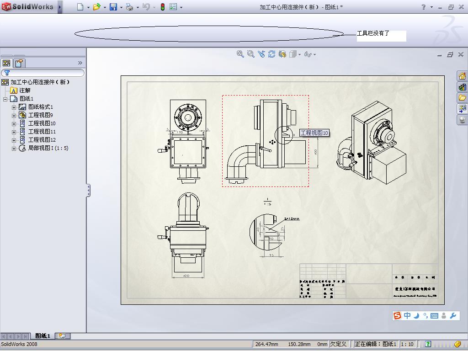Toggle the 中 Chinese/English input mode
Screen dimensions: 468x351
pos(407,316)
